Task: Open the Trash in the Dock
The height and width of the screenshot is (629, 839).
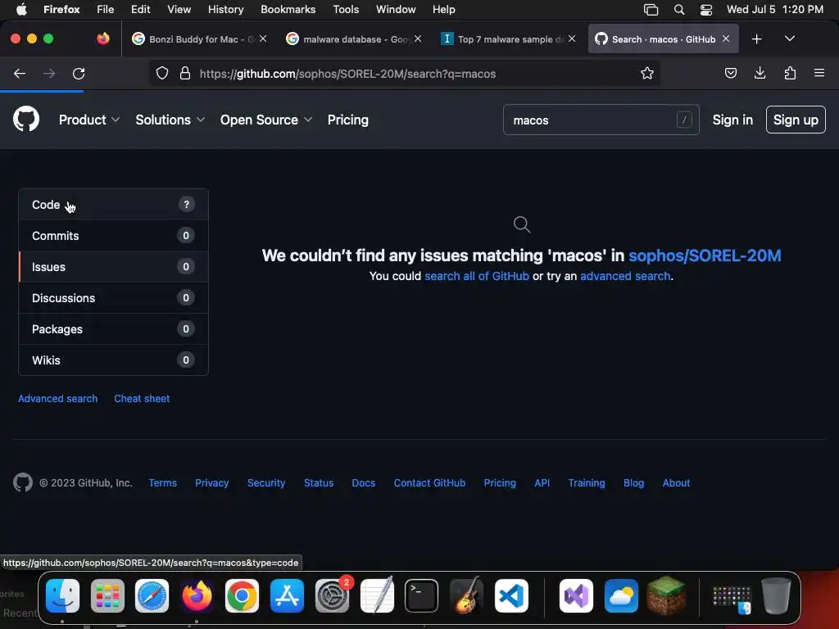Action: [x=777, y=596]
